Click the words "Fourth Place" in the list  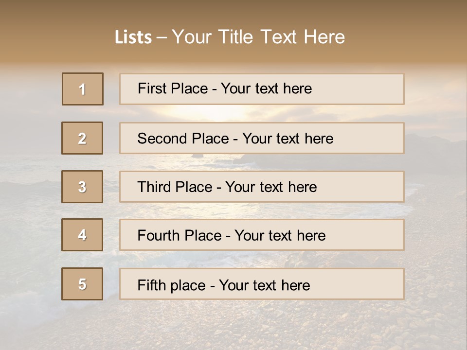click(179, 236)
